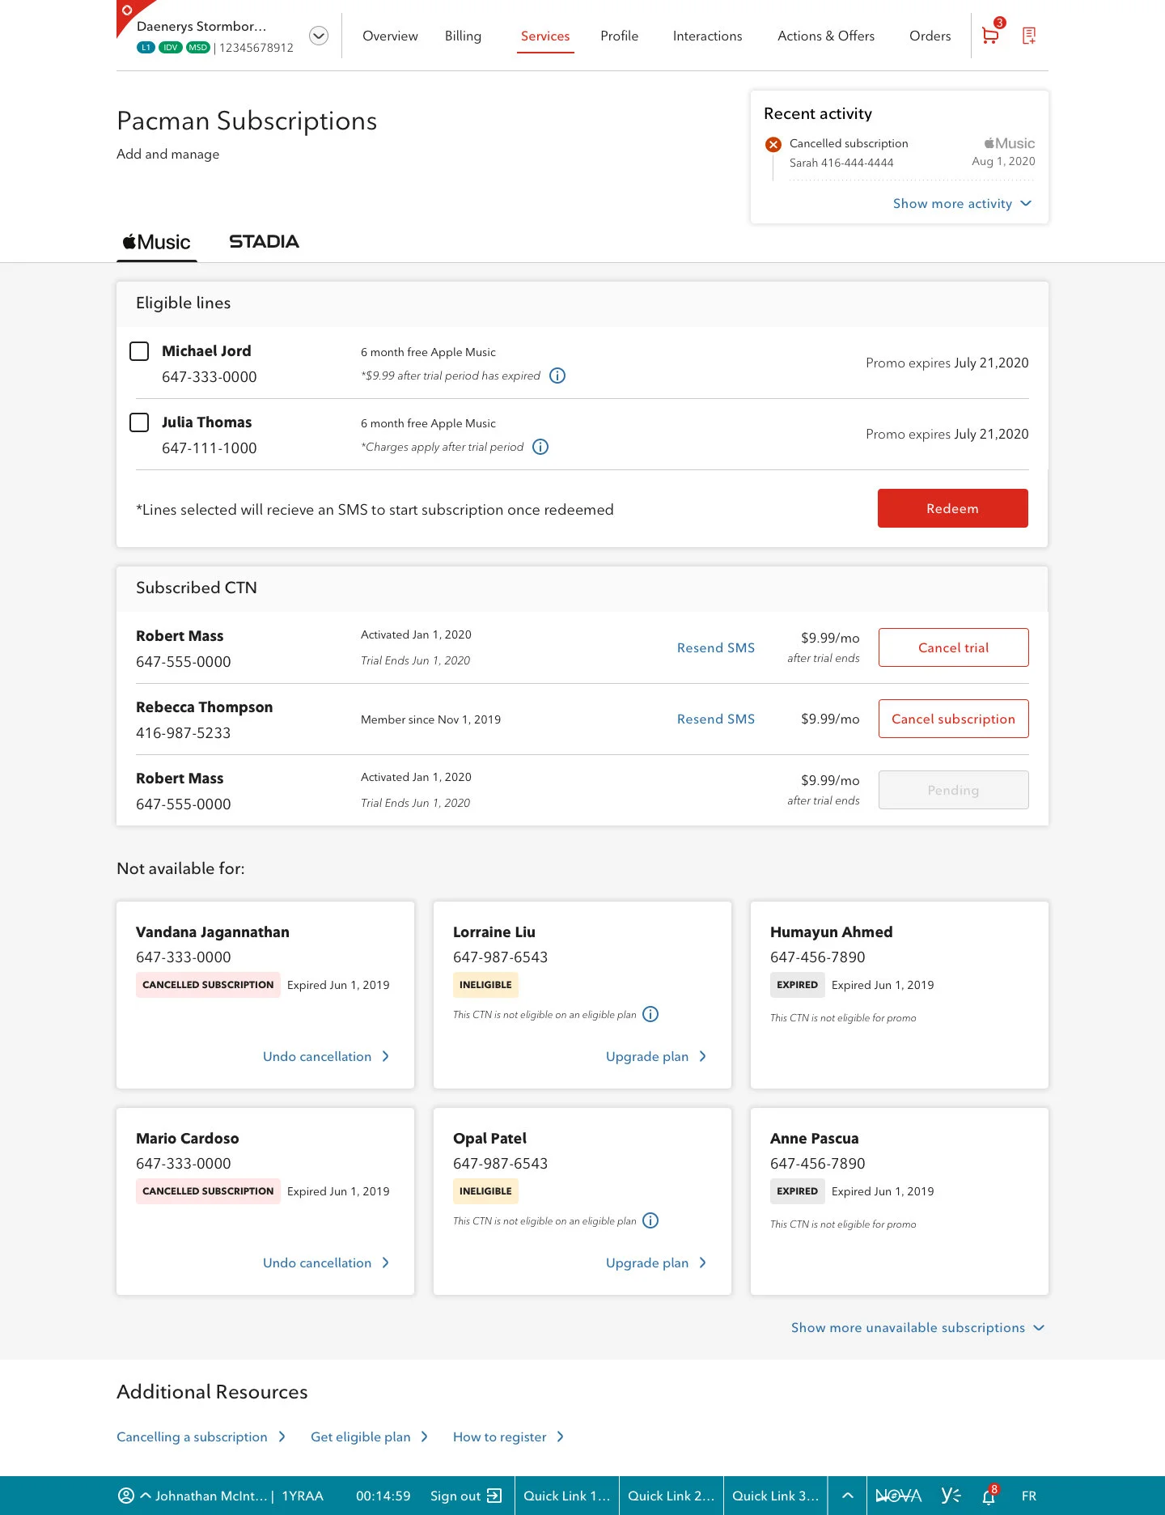Click the disabled Pending button
Screen dimensions: 1165x1515
(953, 790)
